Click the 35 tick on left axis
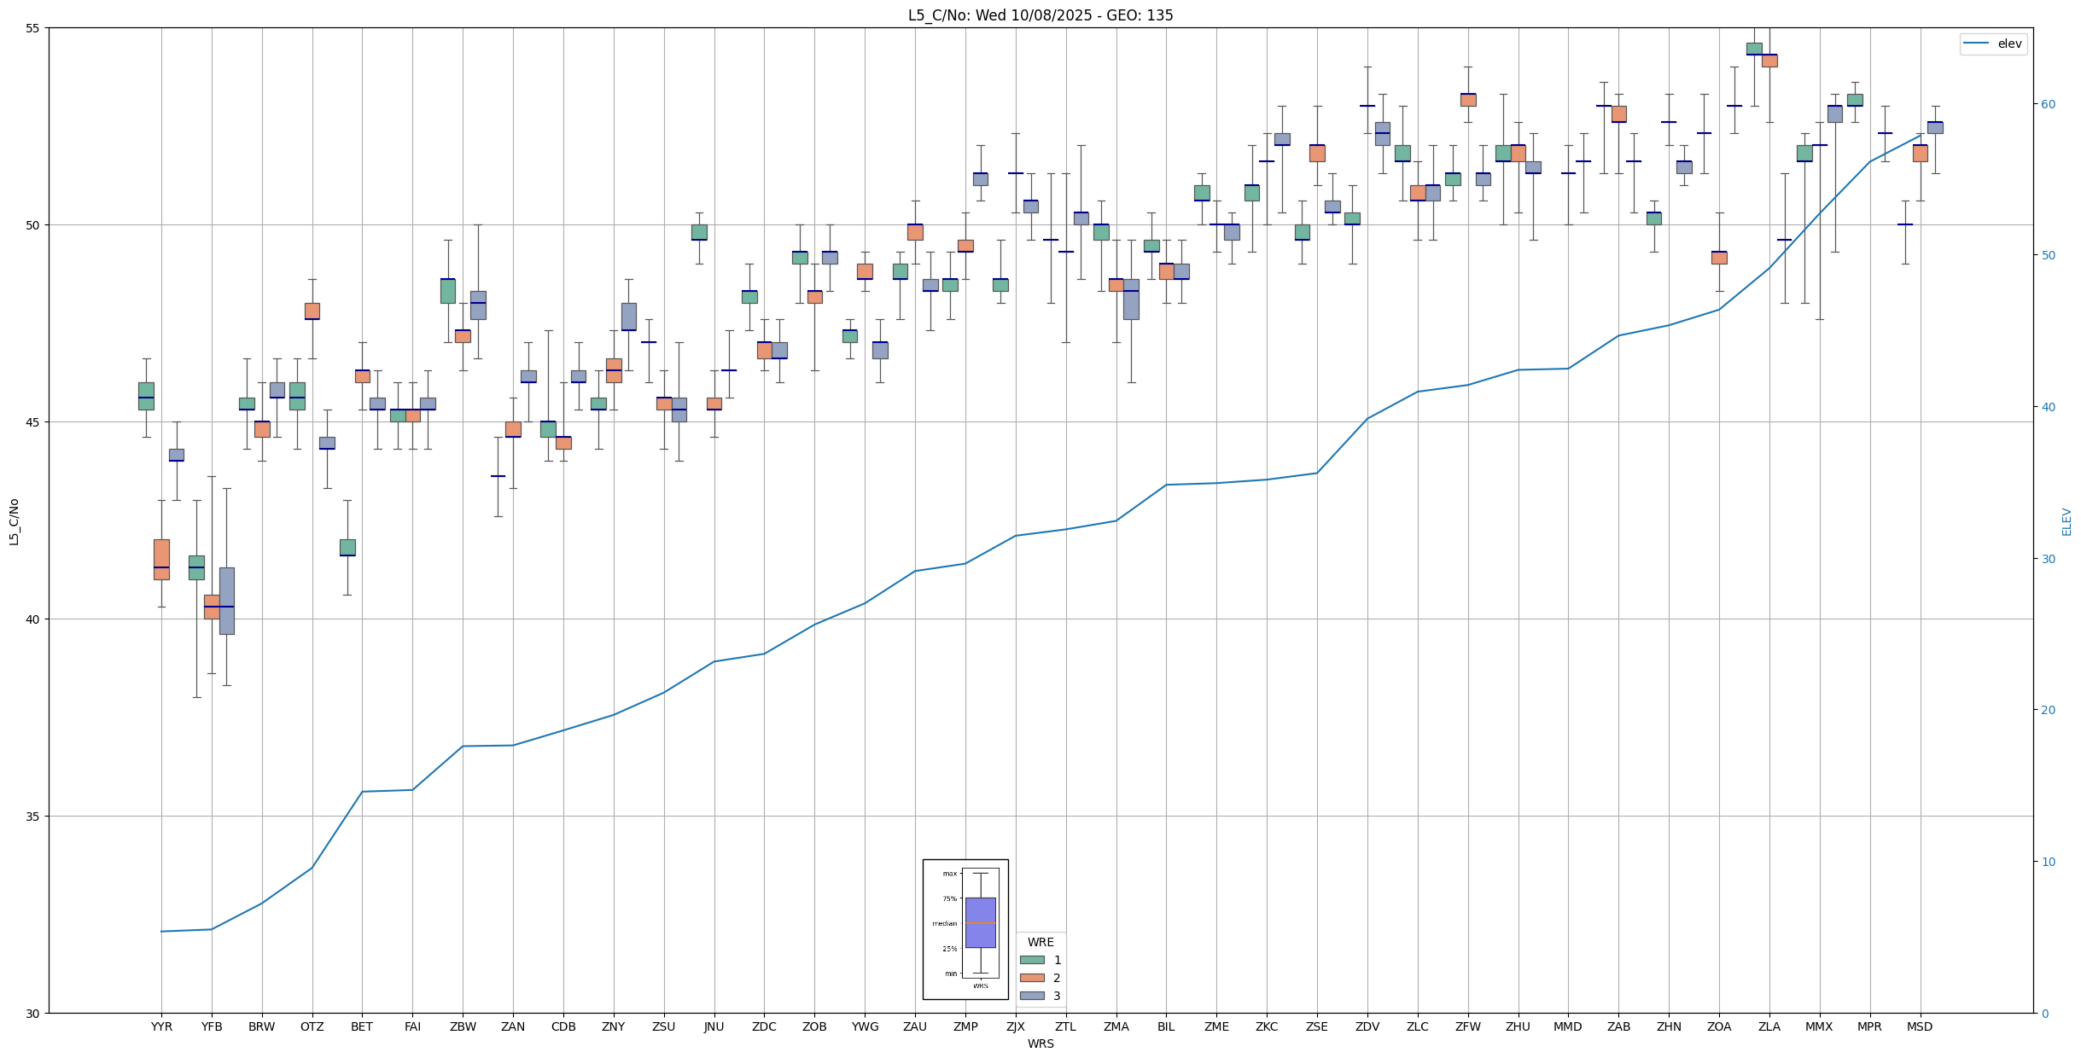 tap(34, 816)
